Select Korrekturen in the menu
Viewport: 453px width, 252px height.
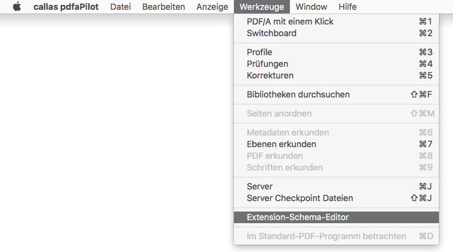[336, 75]
